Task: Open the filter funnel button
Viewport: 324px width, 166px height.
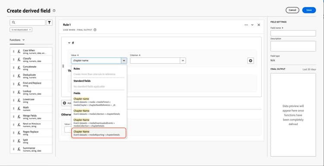Action: point(49,22)
